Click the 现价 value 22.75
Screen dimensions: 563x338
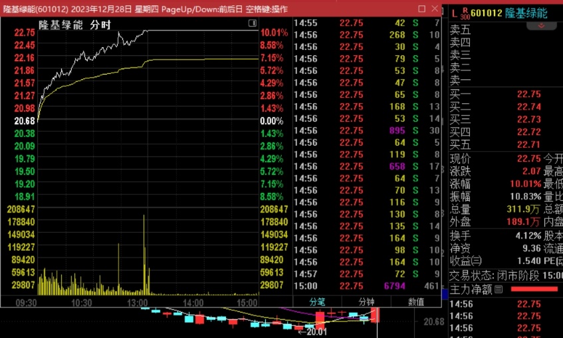point(529,158)
